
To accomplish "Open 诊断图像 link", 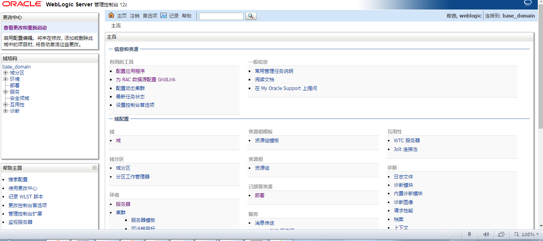I will [403, 202].
